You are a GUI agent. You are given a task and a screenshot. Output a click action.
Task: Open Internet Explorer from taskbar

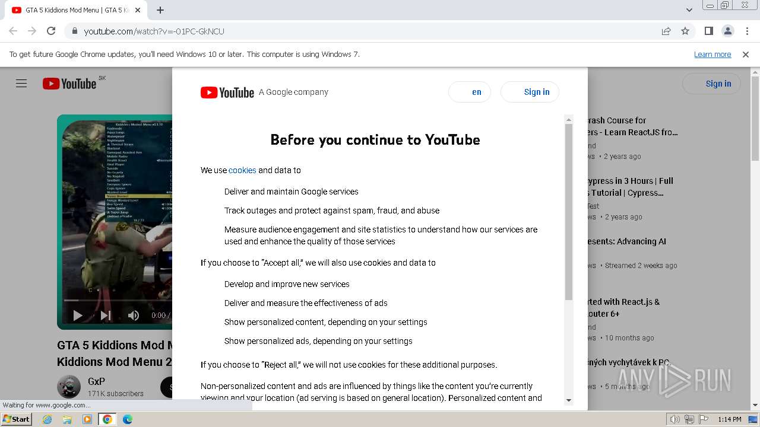pos(47,419)
